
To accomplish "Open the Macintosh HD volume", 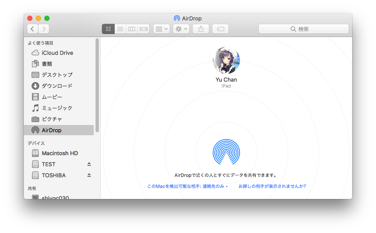I will 59,153.
